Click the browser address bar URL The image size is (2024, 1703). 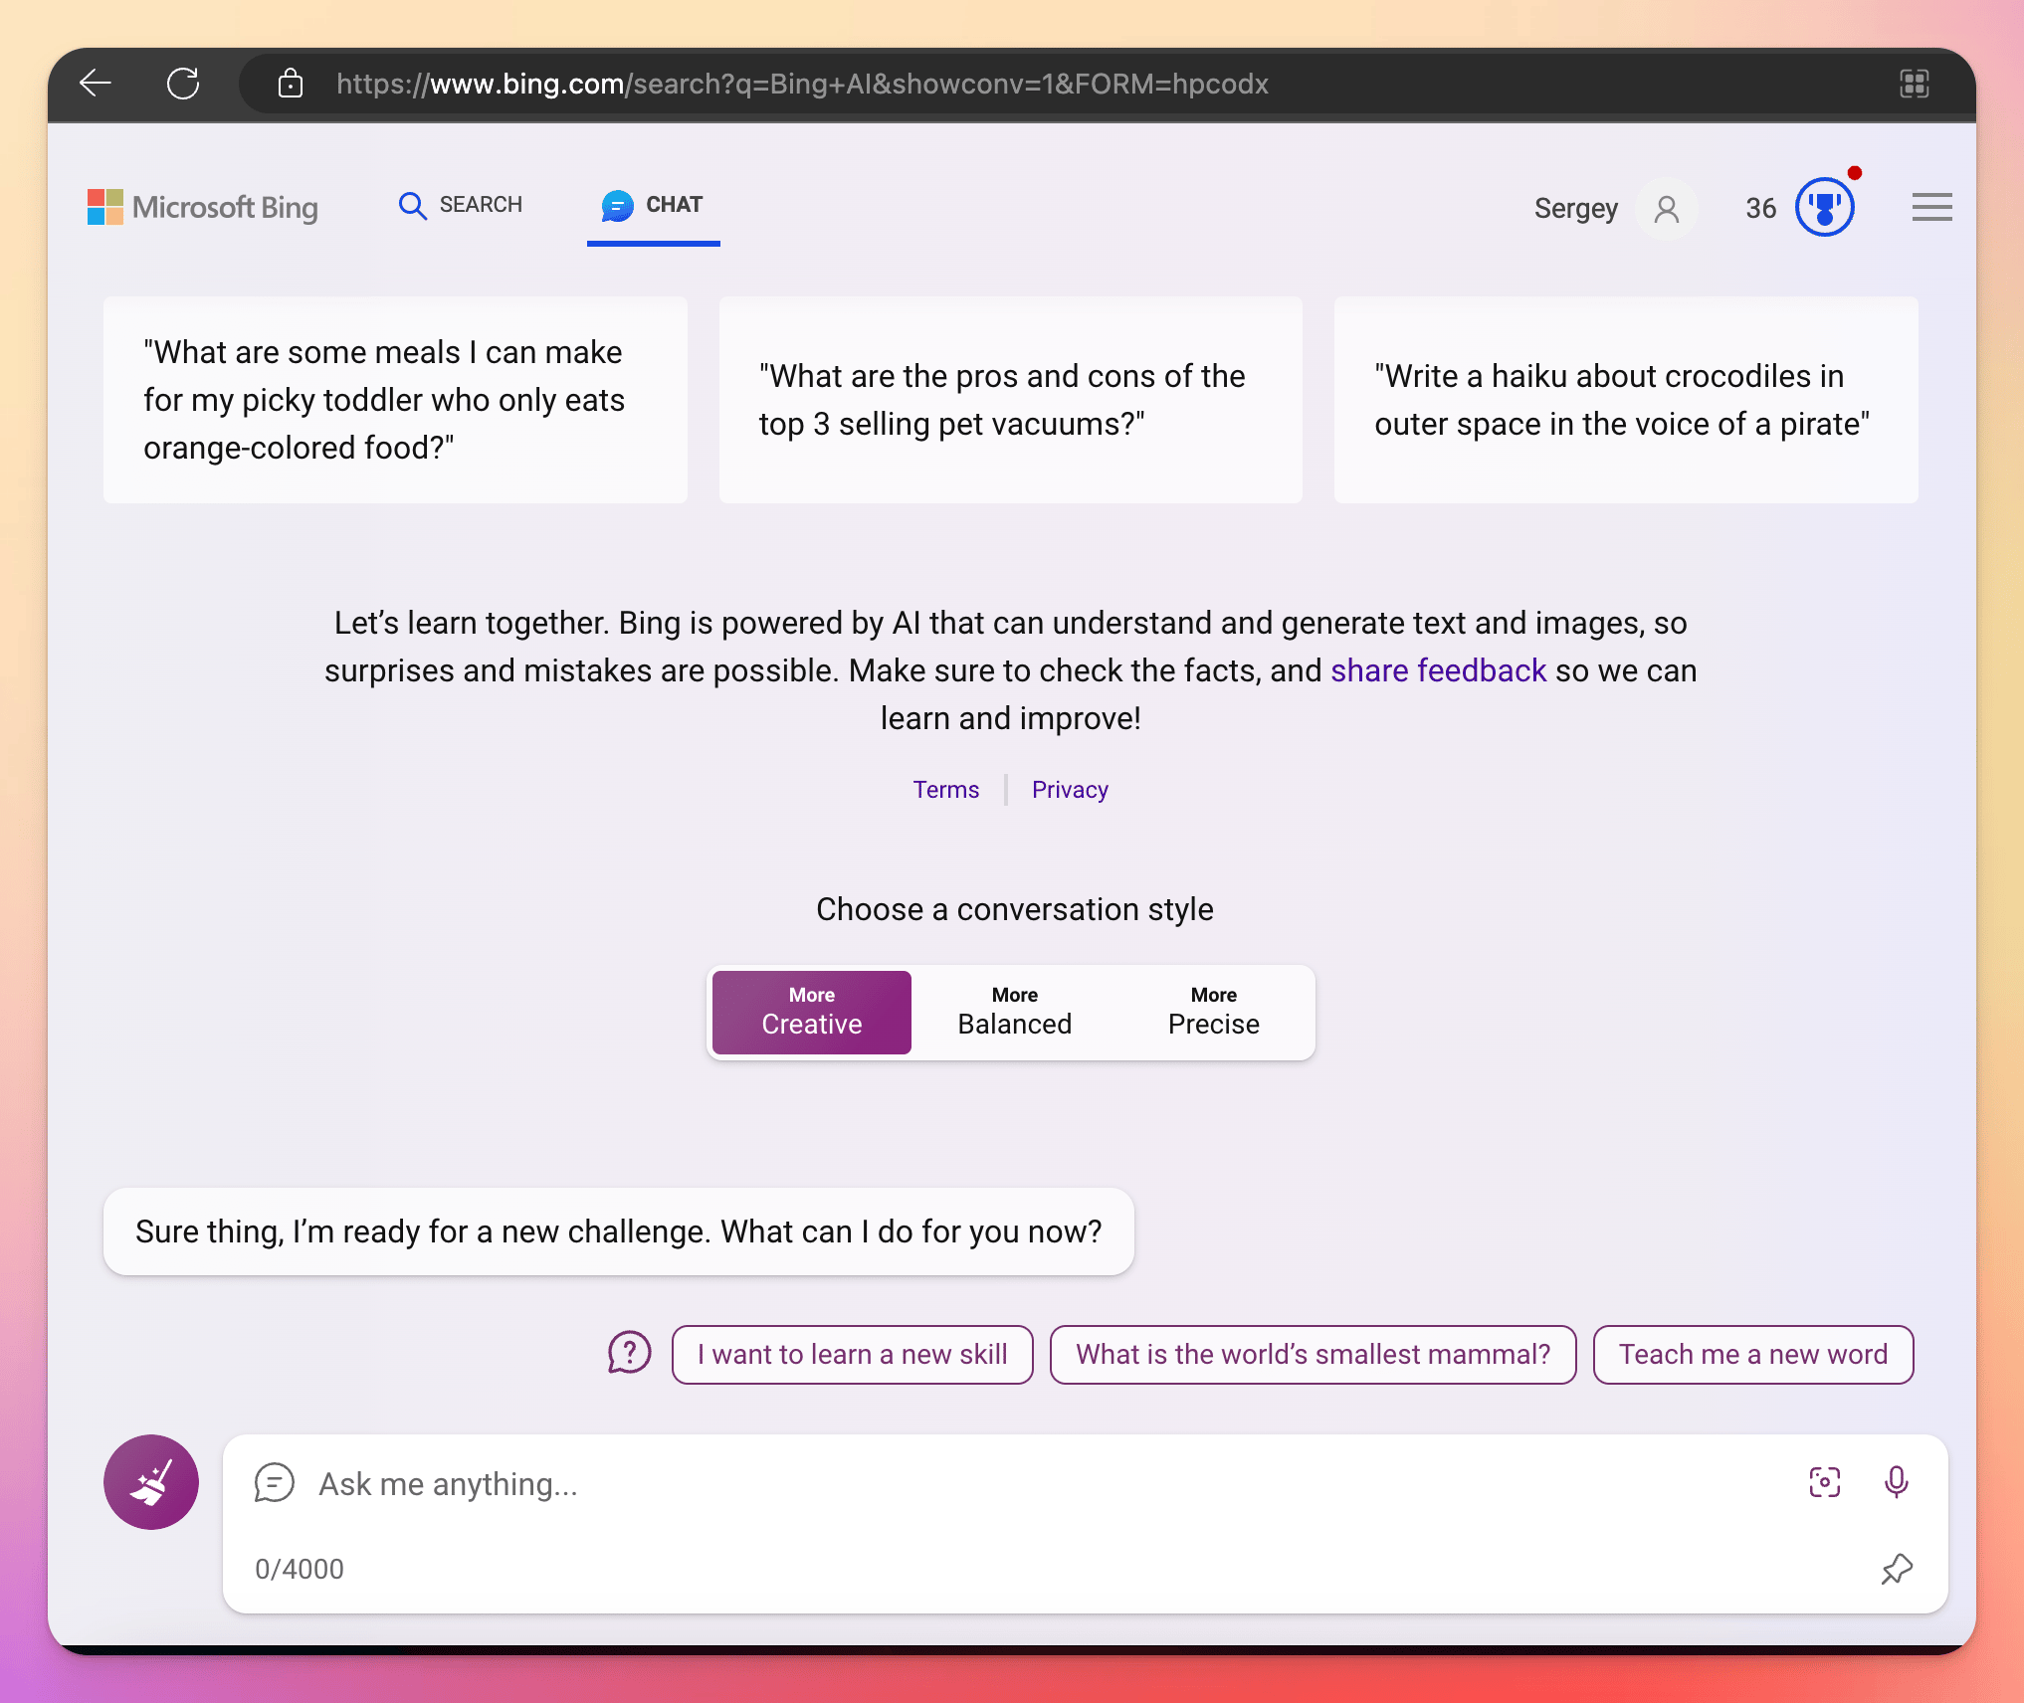pos(802,84)
